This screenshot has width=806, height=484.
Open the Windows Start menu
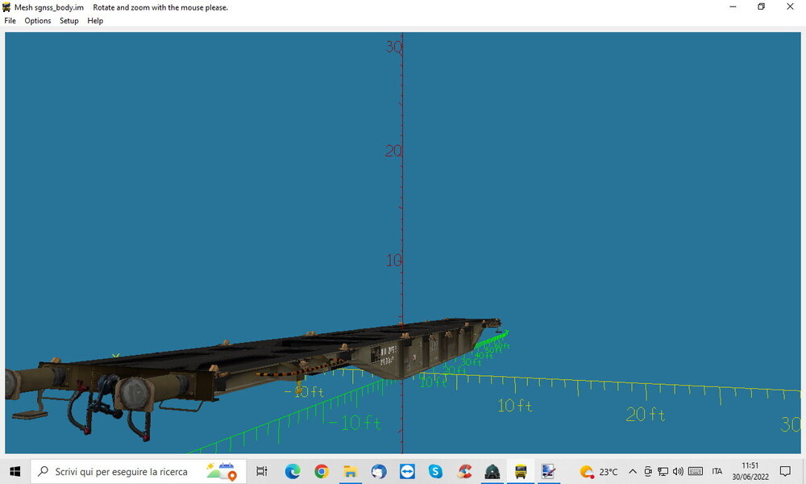15,471
